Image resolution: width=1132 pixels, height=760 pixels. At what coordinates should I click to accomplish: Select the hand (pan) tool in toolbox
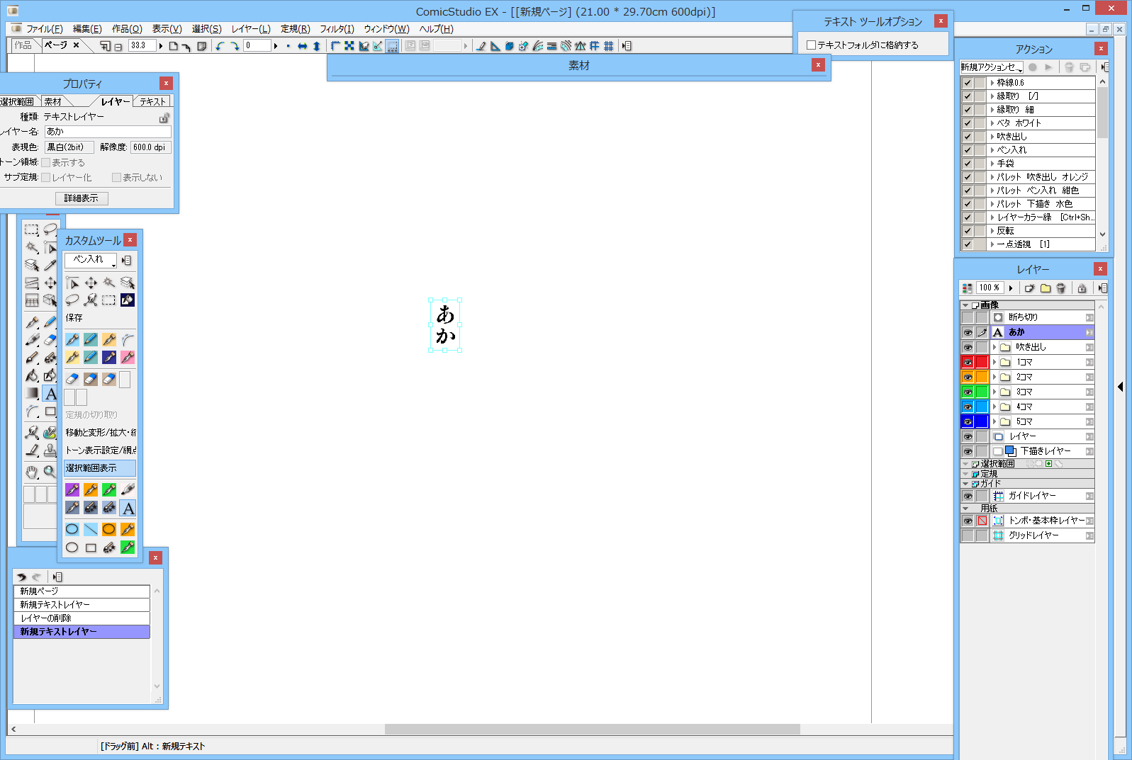click(32, 472)
